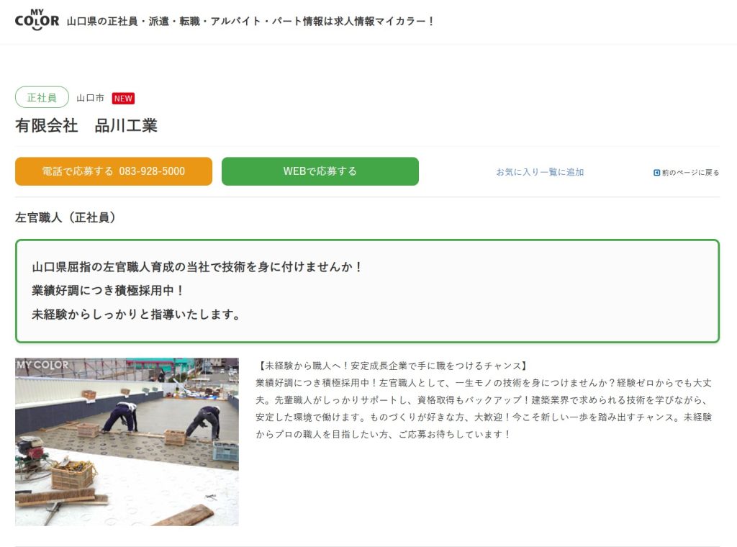The height and width of the screenshot is (547, 737).
Task: Click the line 山口県屈指の左官職人育成 in the green box
Action: (x=197, y=267)
